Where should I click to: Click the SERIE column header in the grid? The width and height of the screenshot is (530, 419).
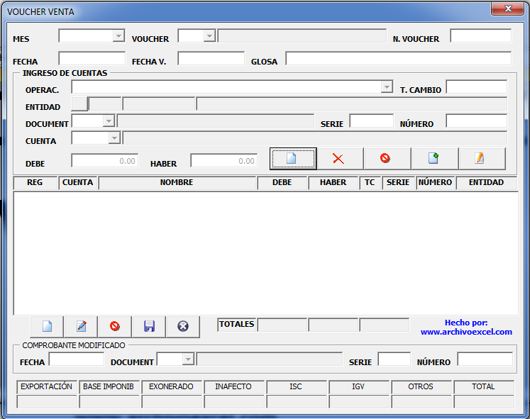(x=398, y=183)
